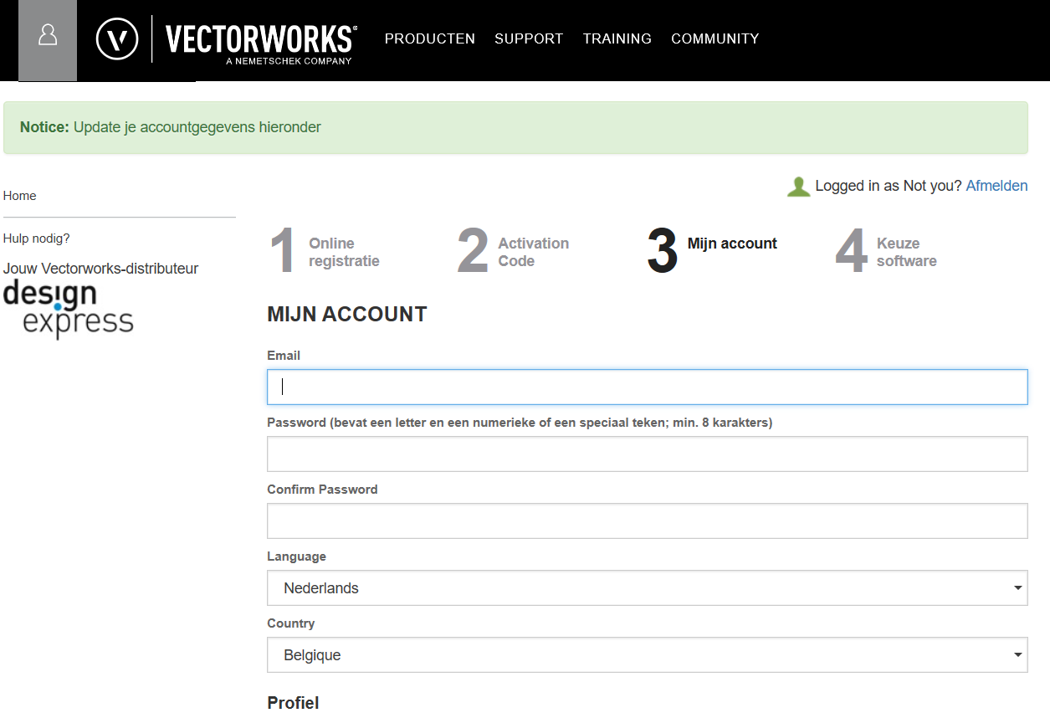The height and width of the screenshot is (718, 1050).
Task: Click into the Password field
Action: [647, 454]
